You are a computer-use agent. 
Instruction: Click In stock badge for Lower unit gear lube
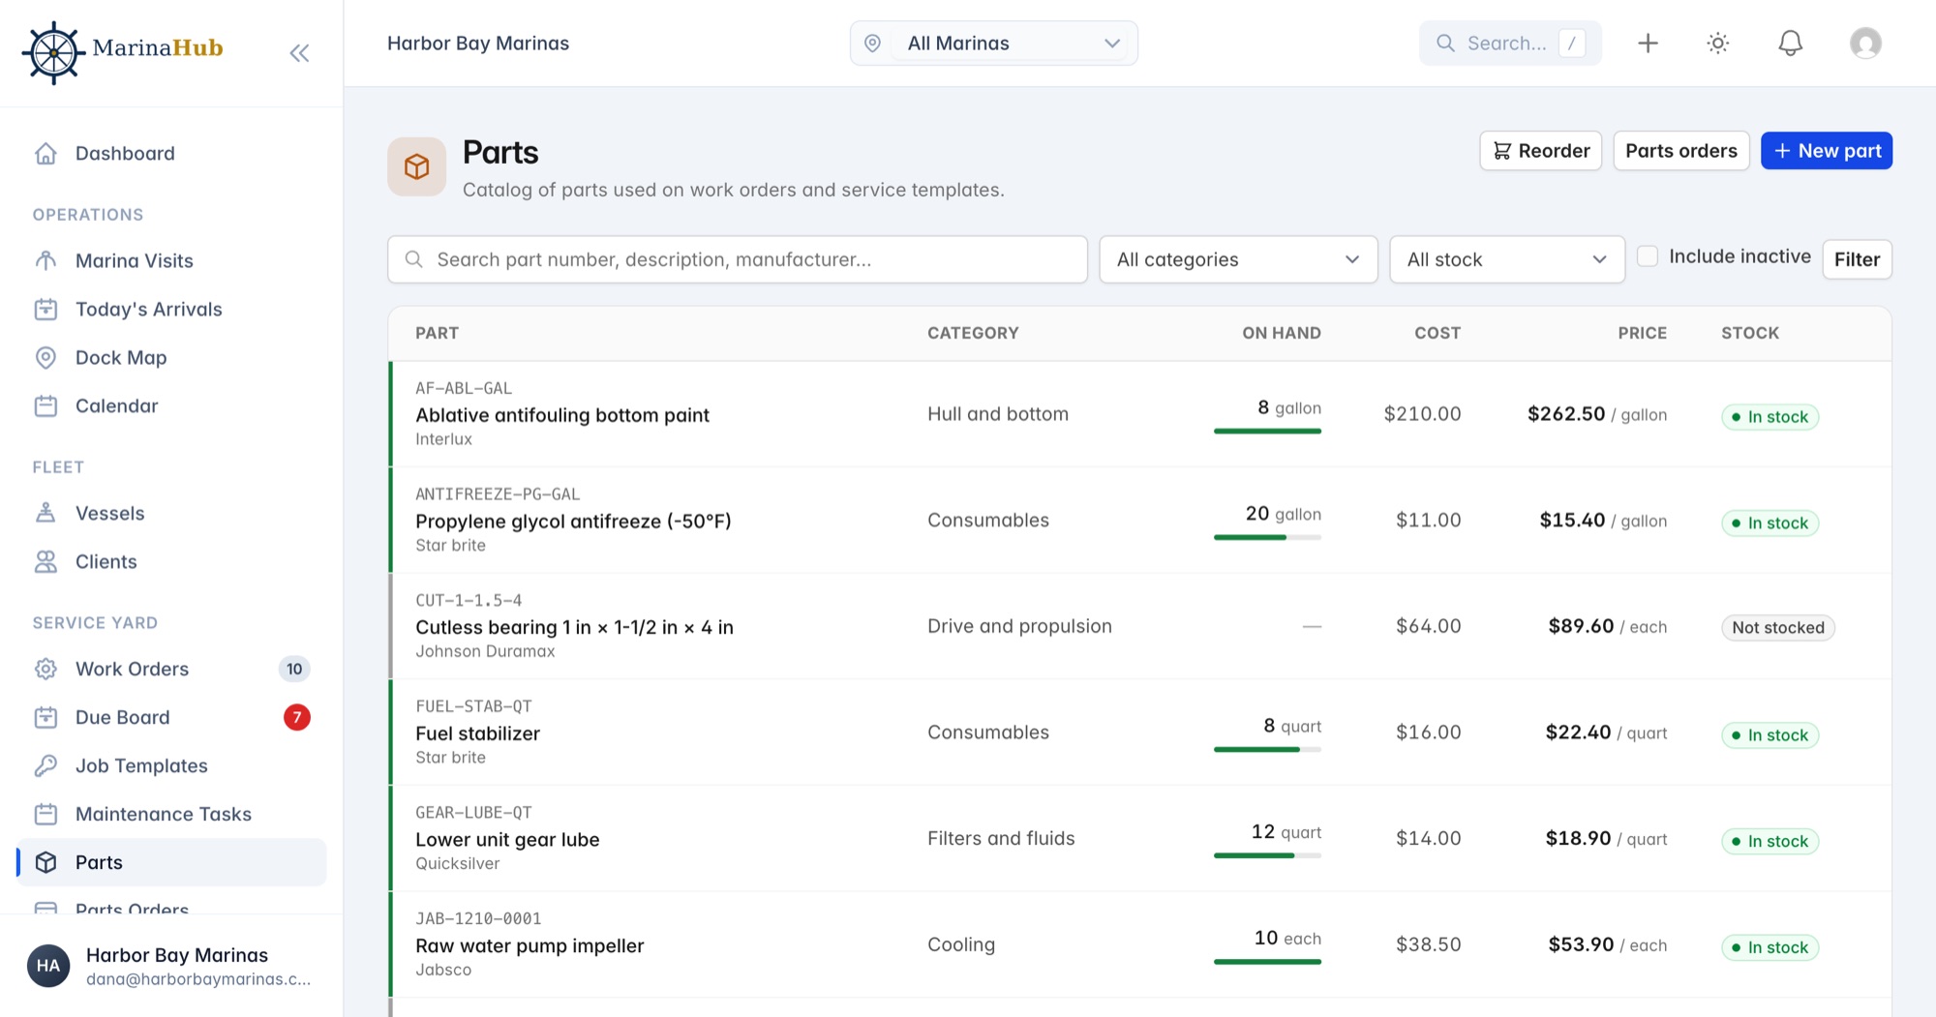[1770, 842]
